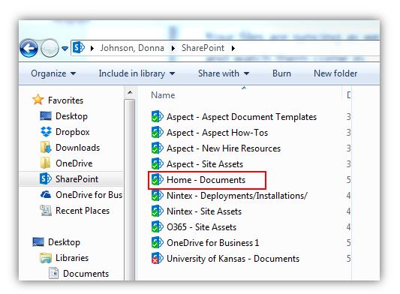
Task: Select Nintex - Deployments/Installations/ folder
Action: click(237, 196)
